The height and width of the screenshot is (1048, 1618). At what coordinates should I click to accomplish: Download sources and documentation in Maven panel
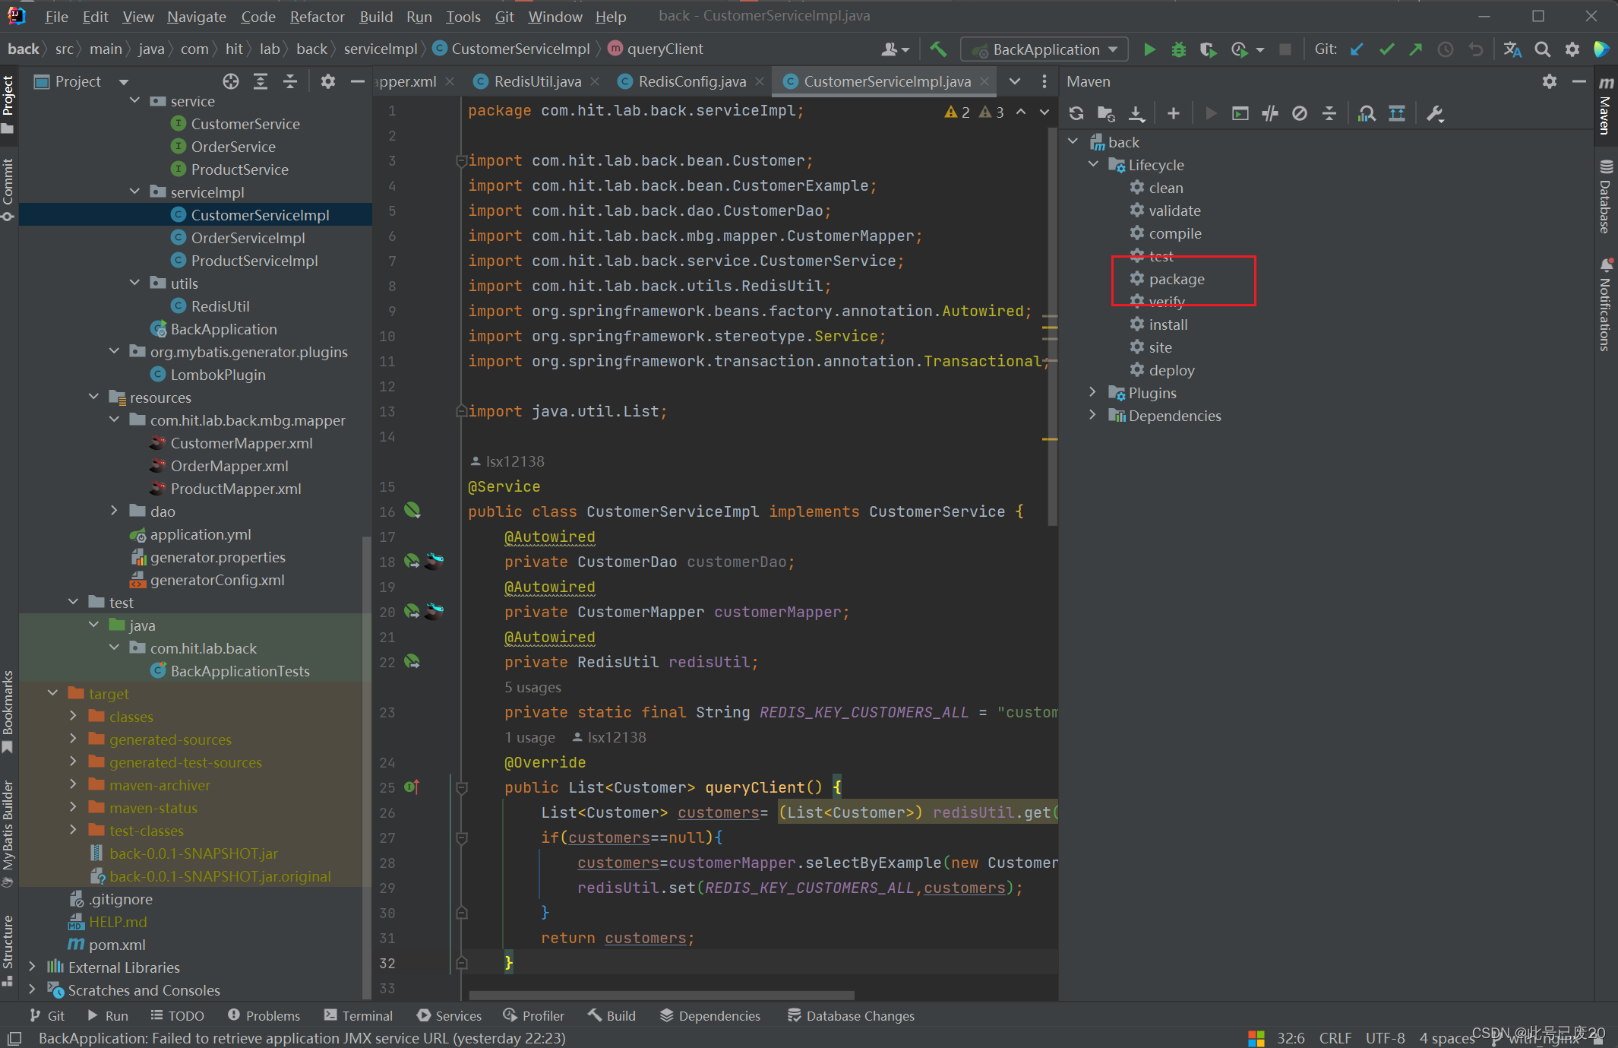point(1136,112)
